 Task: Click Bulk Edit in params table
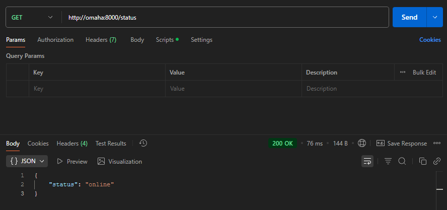click(x=423, y=73)
